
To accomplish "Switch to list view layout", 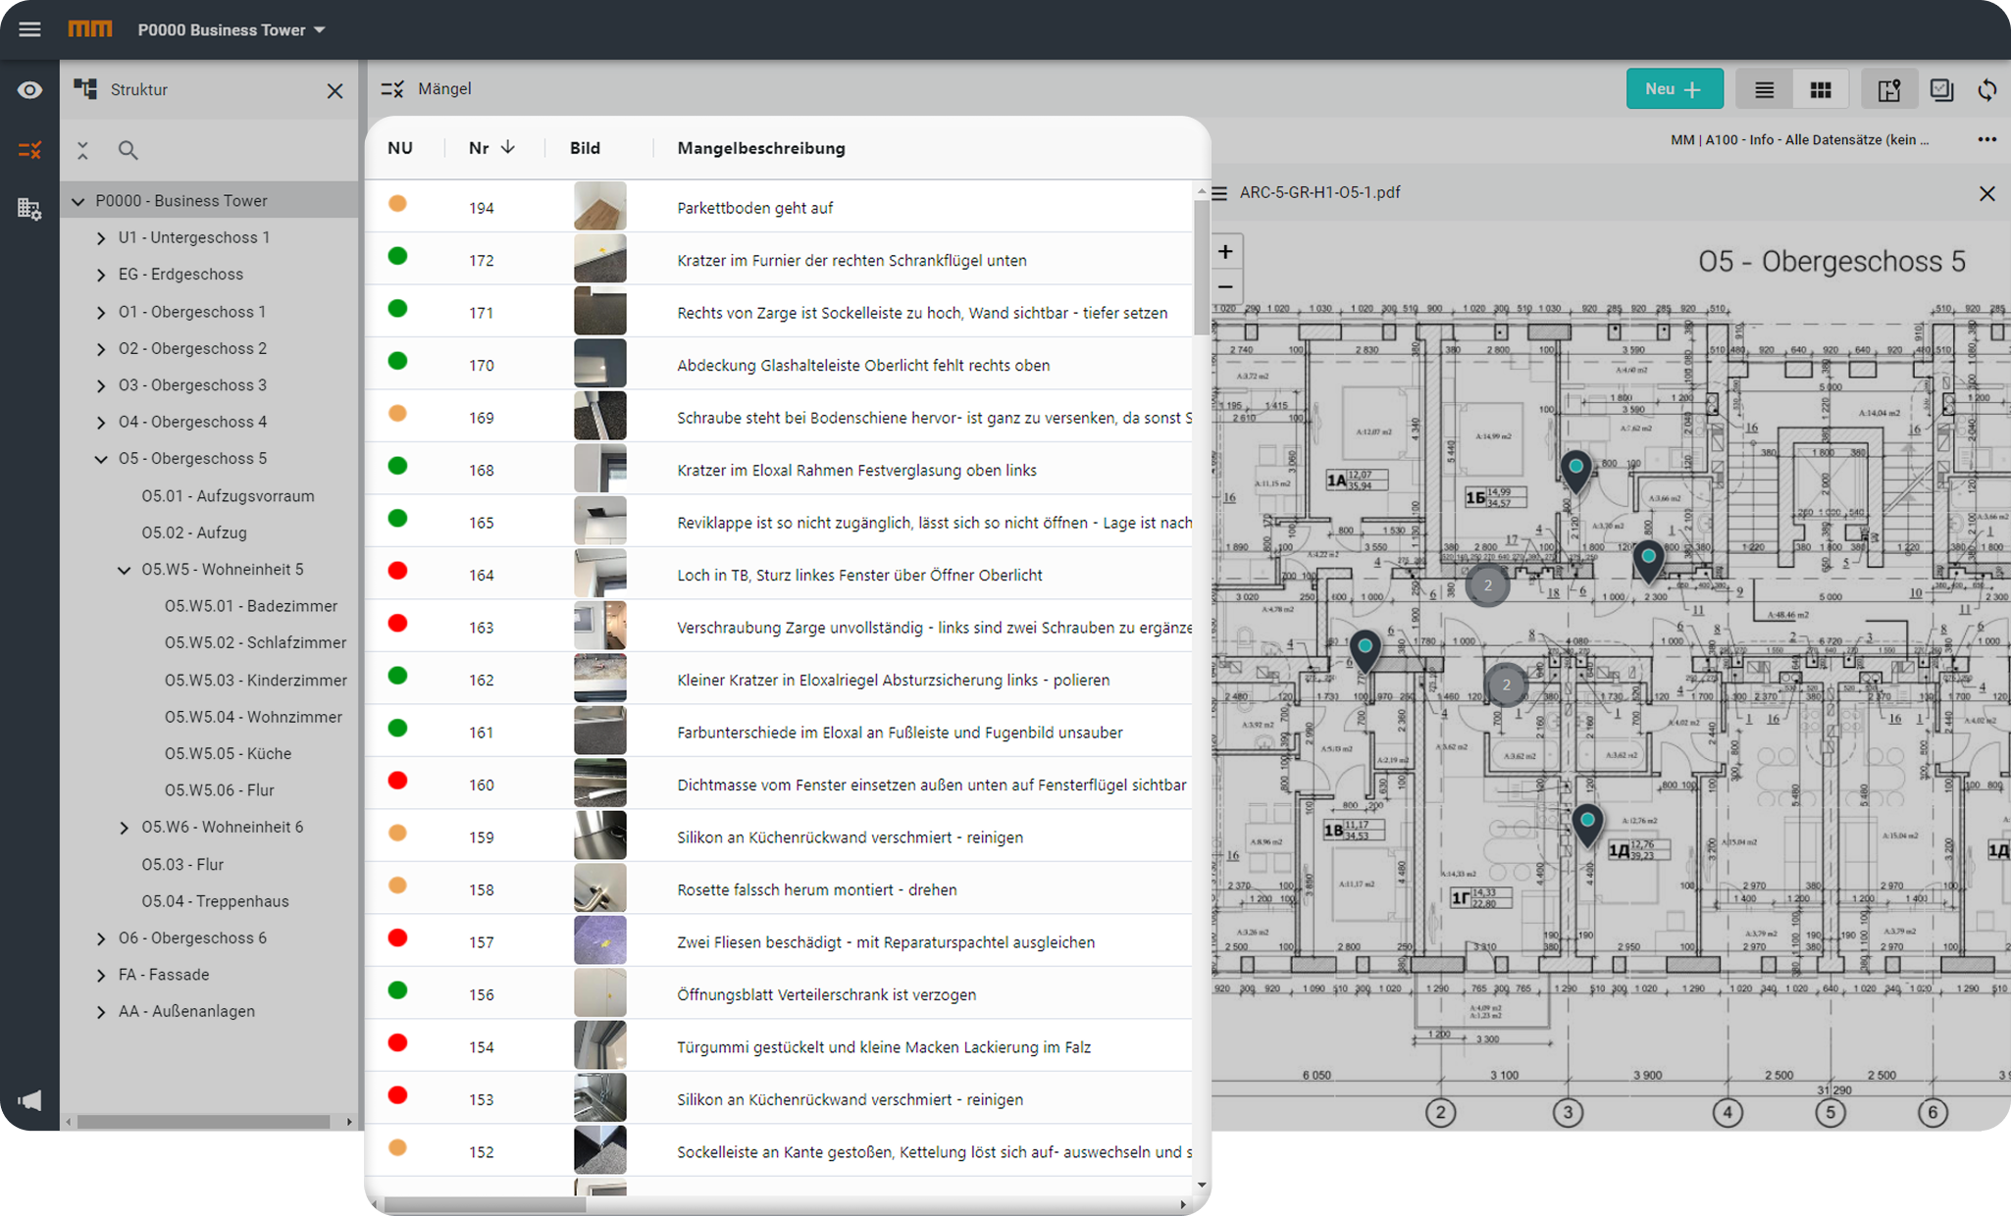I will point(1764,89).
